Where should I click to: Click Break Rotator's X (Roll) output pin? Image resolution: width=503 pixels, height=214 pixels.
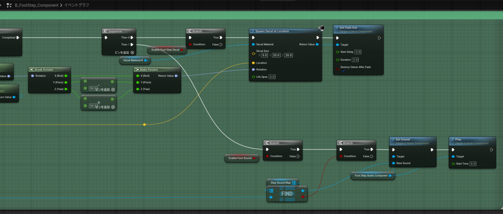tap(66, 76)
